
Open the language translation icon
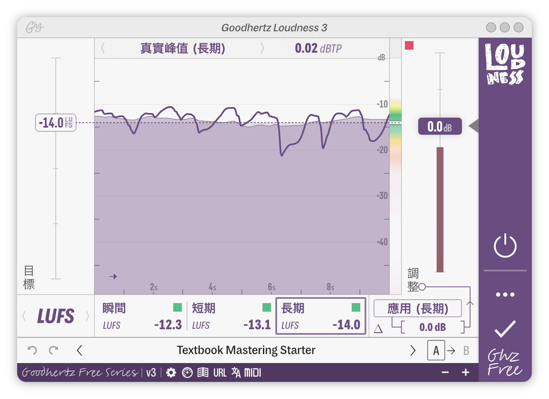coord(236,373)
